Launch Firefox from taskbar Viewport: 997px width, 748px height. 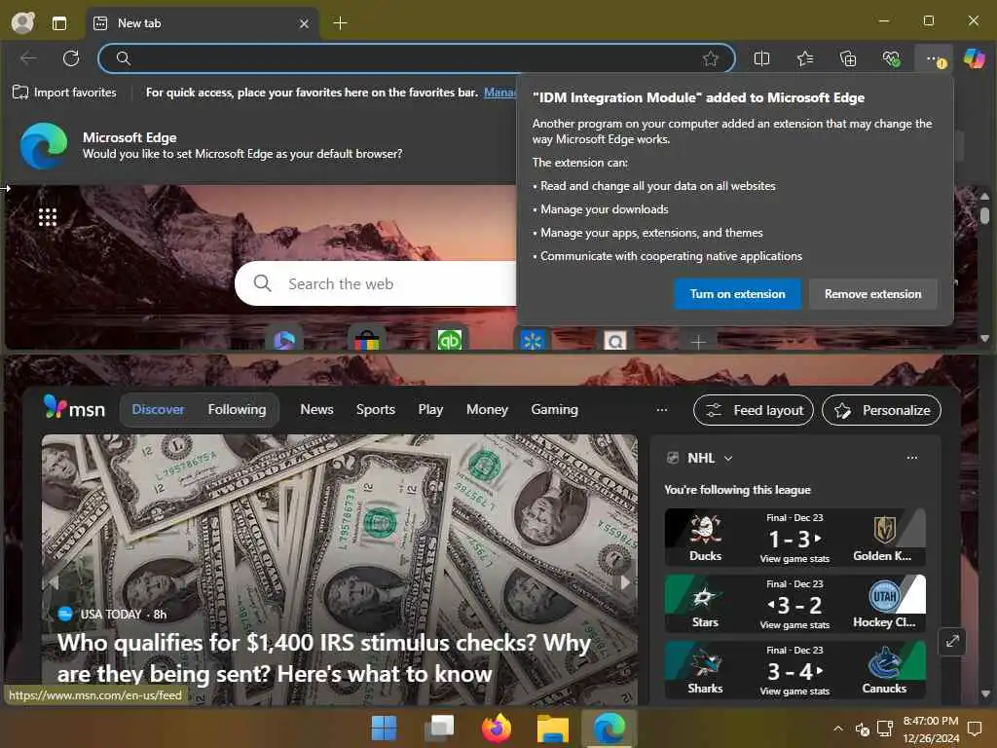497,729
